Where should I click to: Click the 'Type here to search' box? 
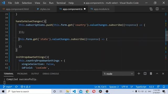click(x=29, y=91)
